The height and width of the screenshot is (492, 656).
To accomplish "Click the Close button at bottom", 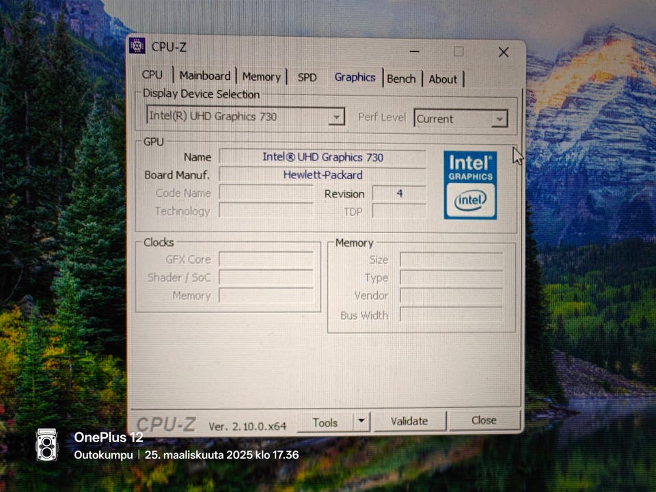I will click(484, 420).
